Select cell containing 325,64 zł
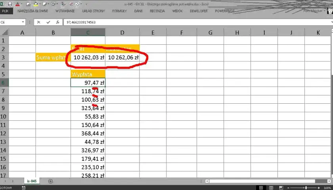Screen dimensions: 333x190 [88, 108]
